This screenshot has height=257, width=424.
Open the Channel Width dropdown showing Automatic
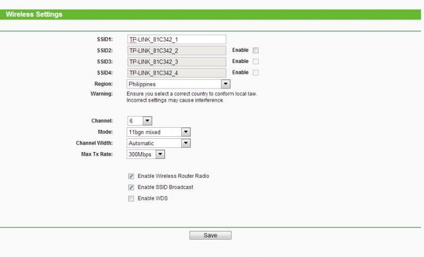[158, 143]
